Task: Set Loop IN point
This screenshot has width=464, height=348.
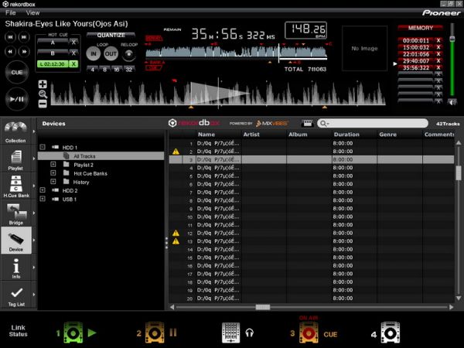Action: point(94,54)
